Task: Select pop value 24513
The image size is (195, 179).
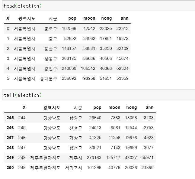Action: click(95, 128)
